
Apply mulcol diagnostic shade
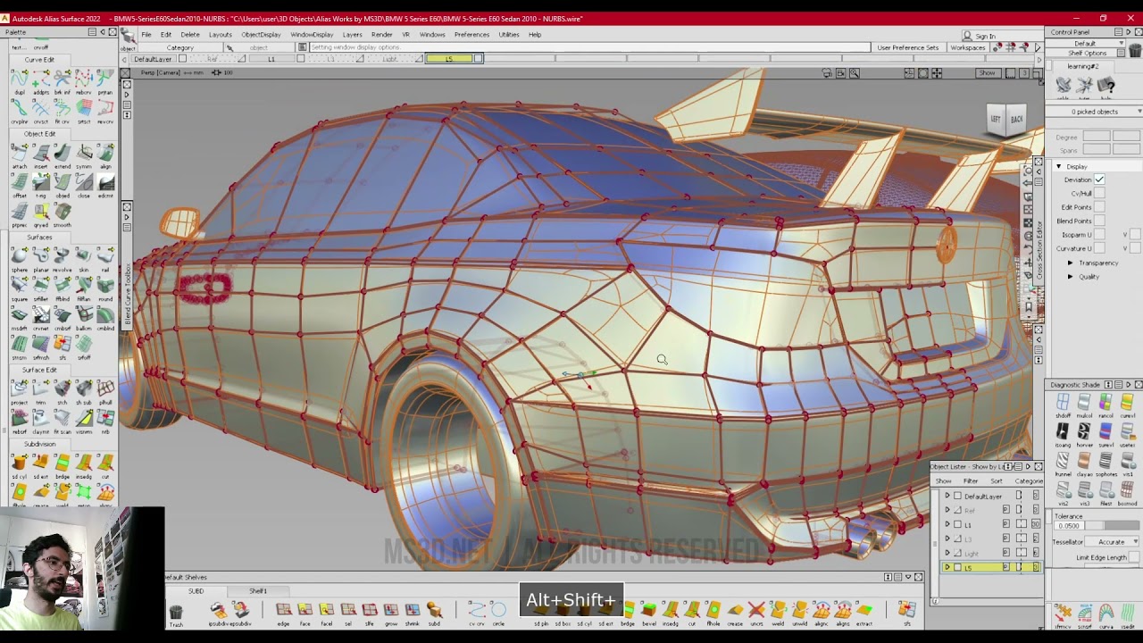coord(1084,405)
